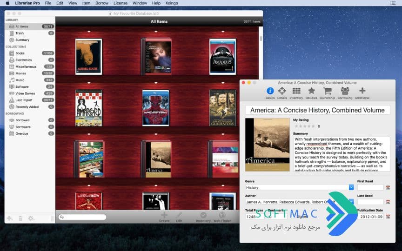Open the Notification Center icon in menu bar
This screenshot has height=251, width=402.
point(393,3)
